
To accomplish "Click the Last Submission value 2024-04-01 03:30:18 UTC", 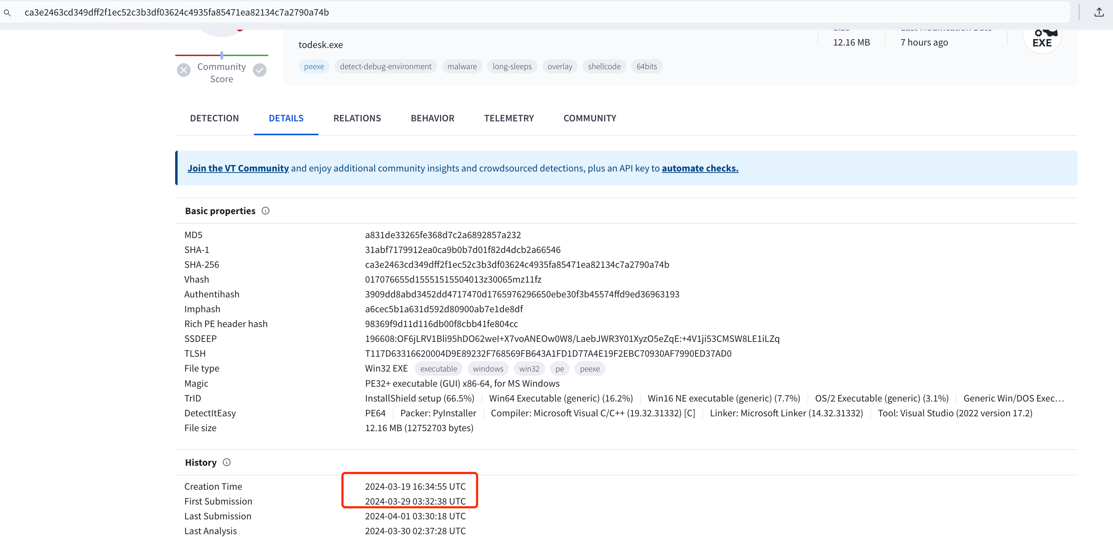I will 415,516.
